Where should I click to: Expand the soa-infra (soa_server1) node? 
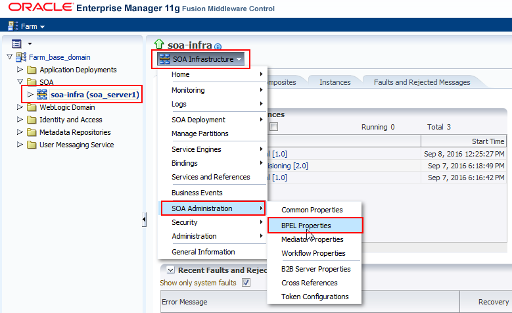(30, 95)
